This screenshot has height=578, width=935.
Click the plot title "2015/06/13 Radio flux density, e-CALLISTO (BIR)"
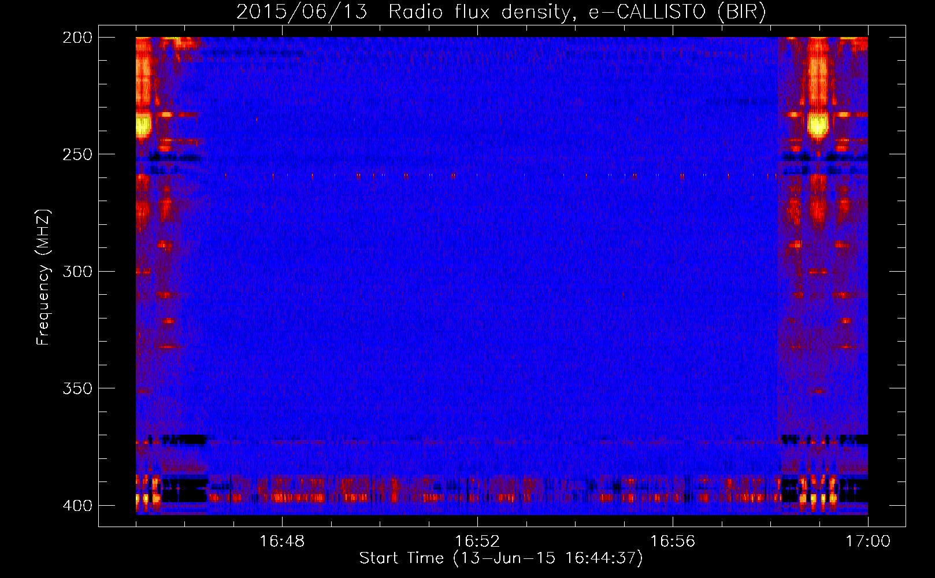501,12
